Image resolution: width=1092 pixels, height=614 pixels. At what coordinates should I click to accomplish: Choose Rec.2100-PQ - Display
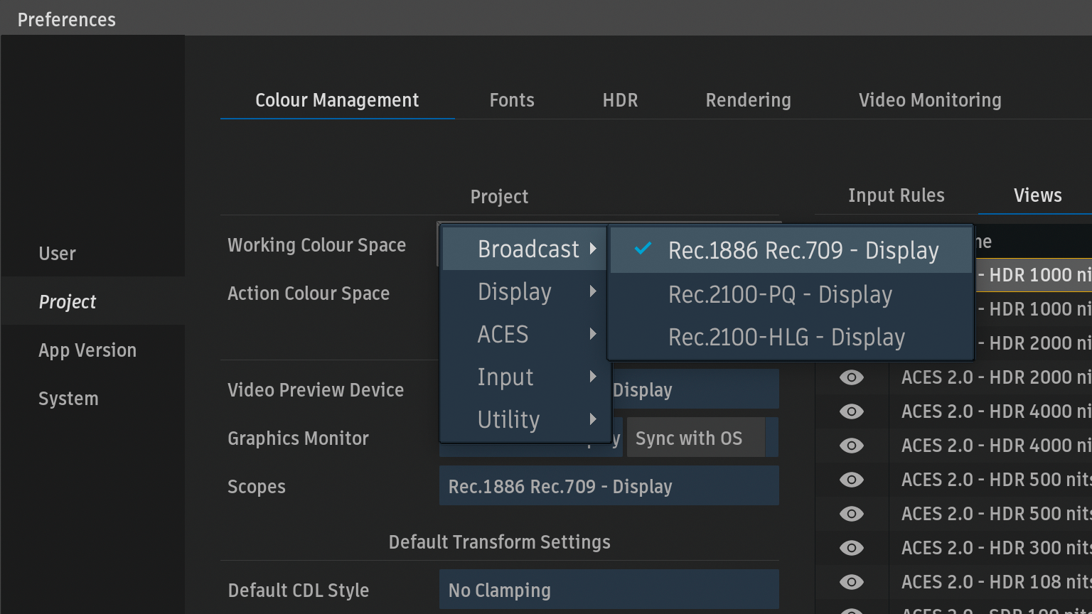[x=791, y=294]
